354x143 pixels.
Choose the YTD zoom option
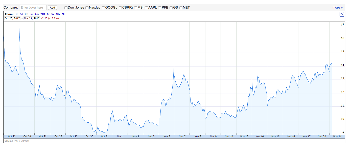click(43, 14)
